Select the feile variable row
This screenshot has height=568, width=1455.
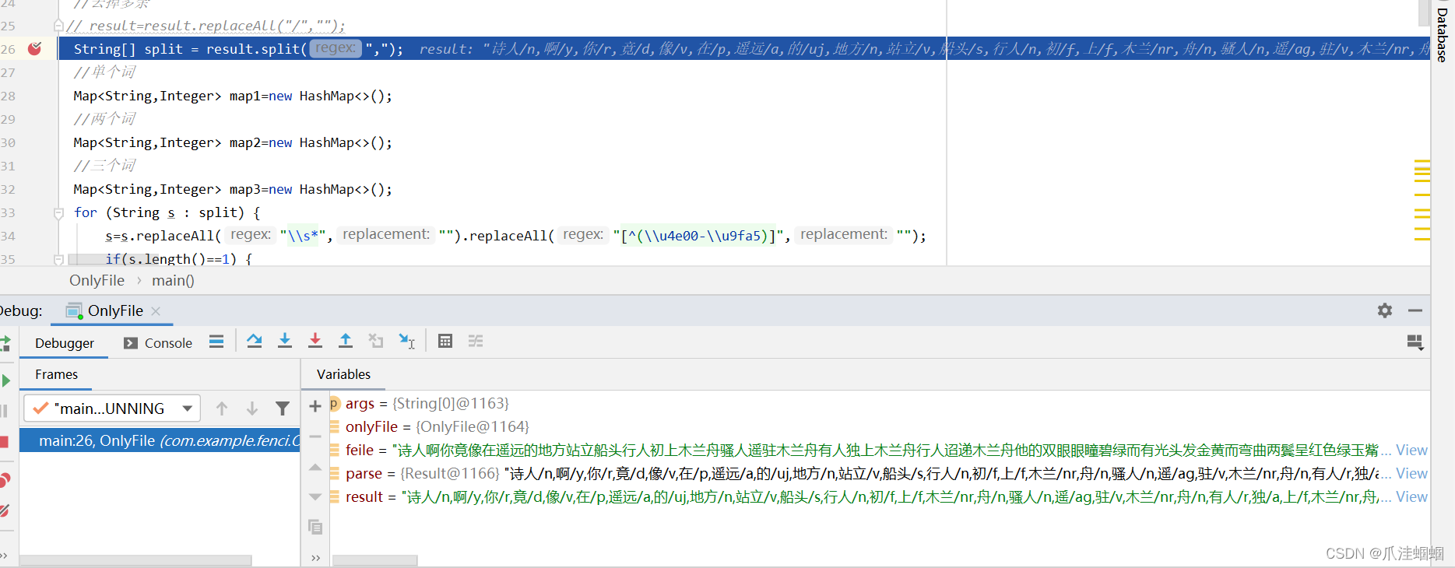pyautogui.click(x=878, y=450)
